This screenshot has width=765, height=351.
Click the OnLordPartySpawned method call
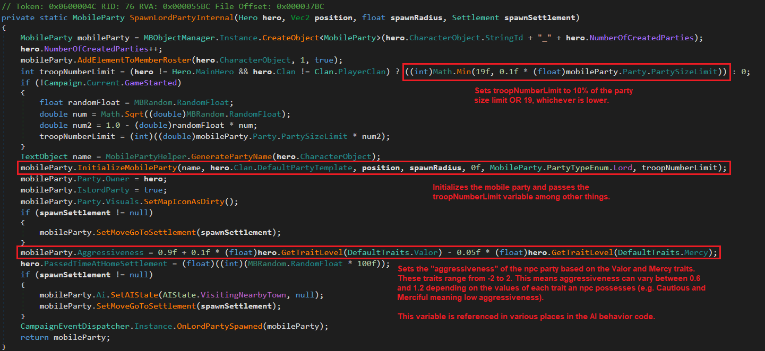[x=219, y=326]
